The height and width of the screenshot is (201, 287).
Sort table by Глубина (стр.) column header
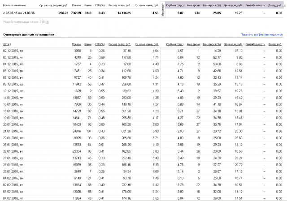[175, 44]
